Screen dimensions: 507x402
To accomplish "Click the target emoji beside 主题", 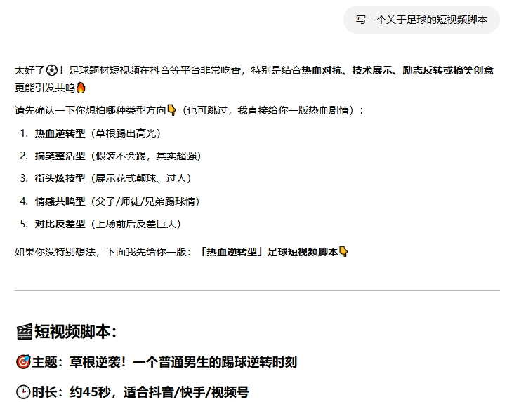I will click(23, 362).
